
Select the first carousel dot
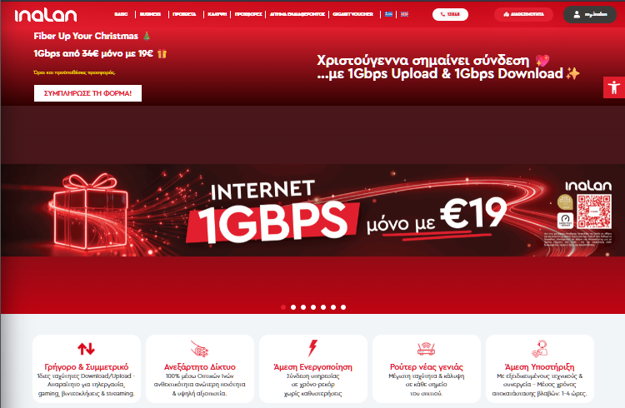pos(283,307)
